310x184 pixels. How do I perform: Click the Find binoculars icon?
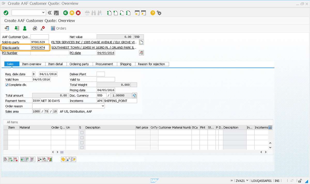(x=94, y=13)
